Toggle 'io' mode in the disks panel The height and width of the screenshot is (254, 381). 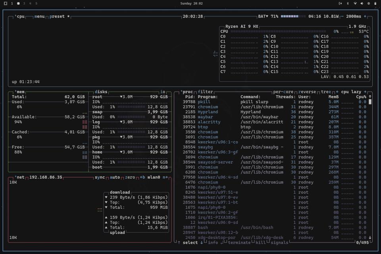[x=163, y=92]
